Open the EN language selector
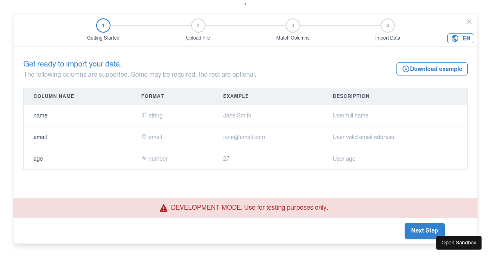 [461, 38]
